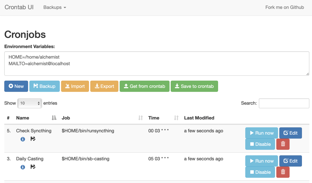Click Save to crontab button
The image size is (312, 183).
tap(194, 86)
